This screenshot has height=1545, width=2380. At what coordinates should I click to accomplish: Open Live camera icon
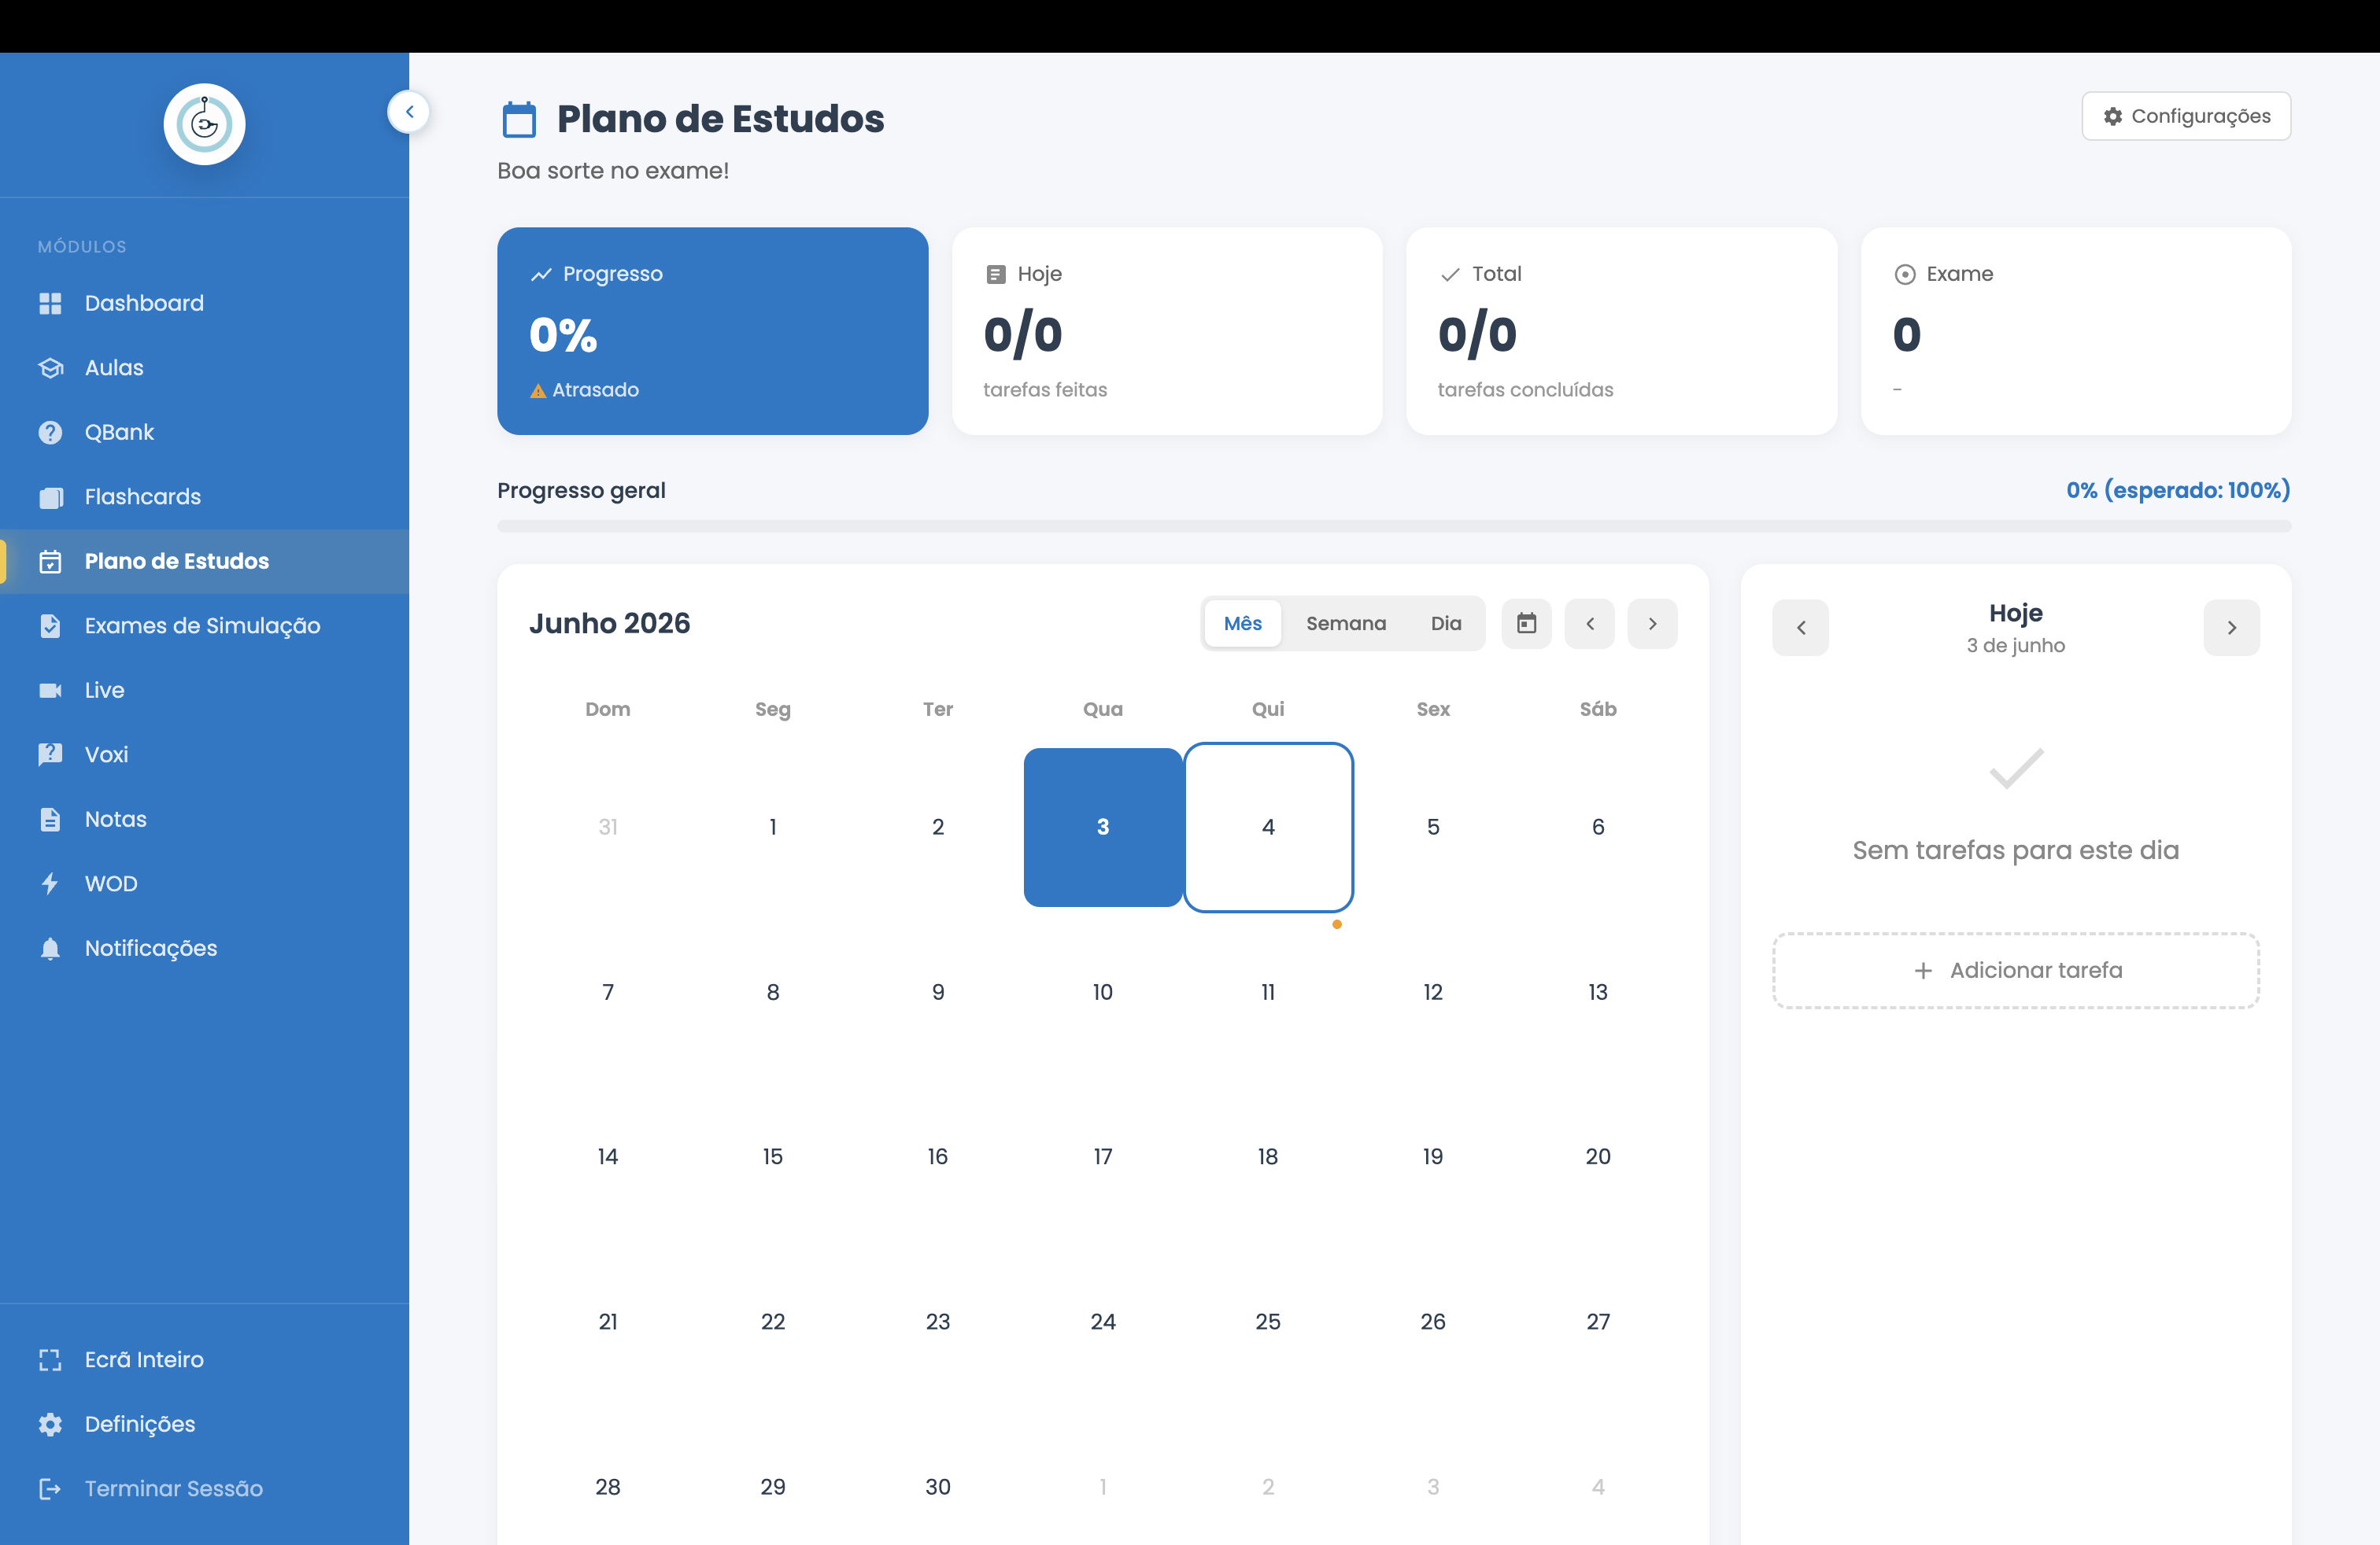pyautogui.click(x=50, y=691)
